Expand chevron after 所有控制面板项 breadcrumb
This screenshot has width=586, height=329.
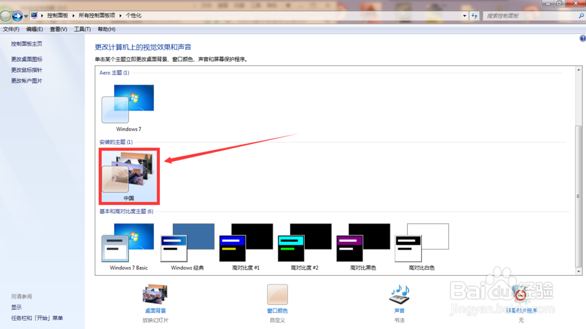pyautogui.click(x=120, y=15)
